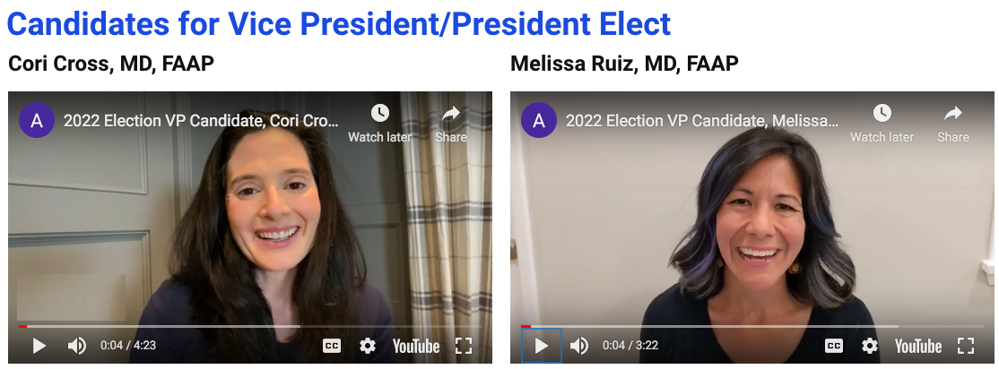Open YouTube logo link on Cori Cross video
Image resolution: width=999 pixels, height=369 pixels.
[x=416, y=346]
